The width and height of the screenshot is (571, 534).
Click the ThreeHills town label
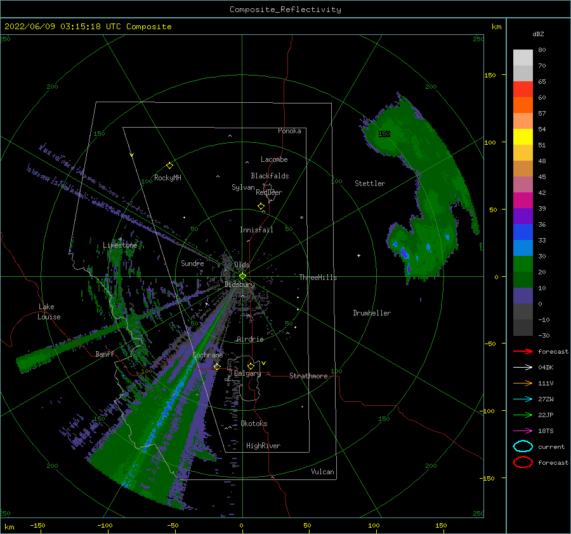[318, 277]
